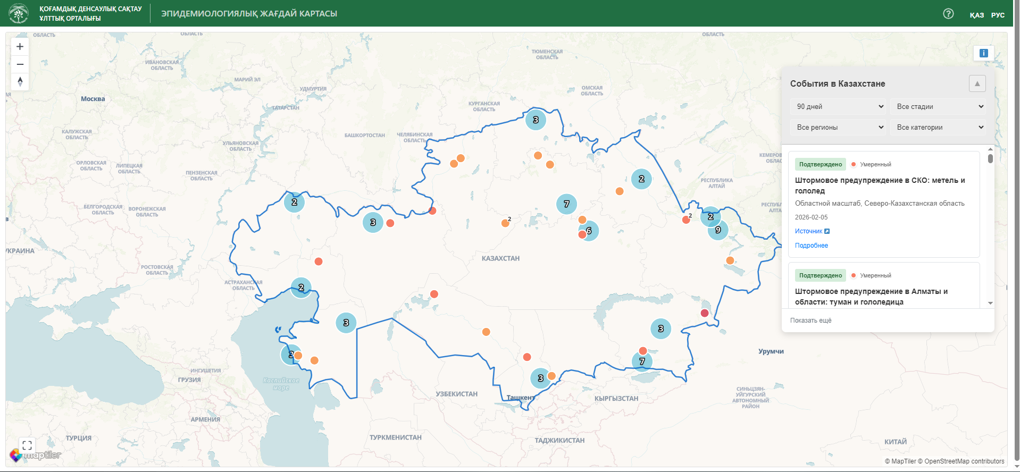The width and height of the screenshot is (1020, 472).
Task: Open the 90 дней period dropdown
Action: (x=839, y=107)
